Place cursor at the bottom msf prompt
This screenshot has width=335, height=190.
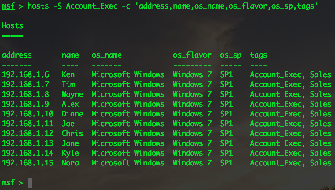click(29, 183)
